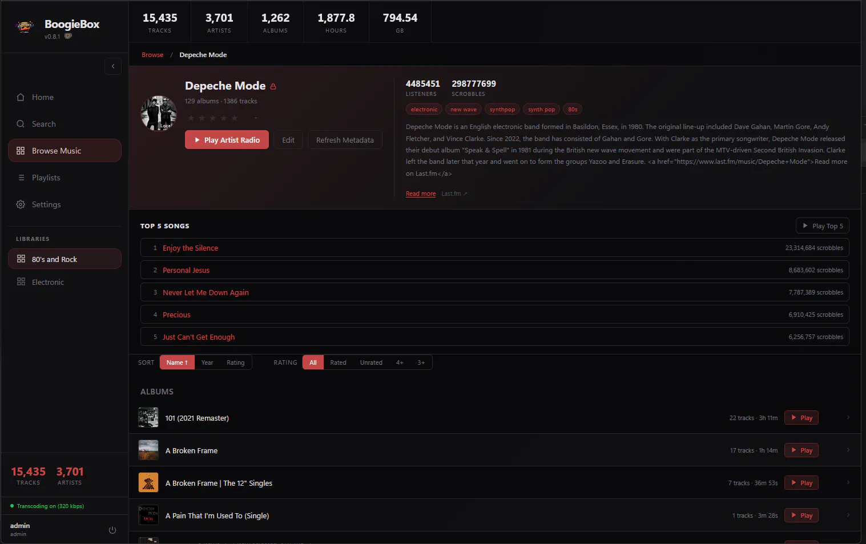Image resolution: width=866 pixels, height=544 pixels.
Task: Open the 101 (2021 Remaster) album title
Action: click(197, 418)
